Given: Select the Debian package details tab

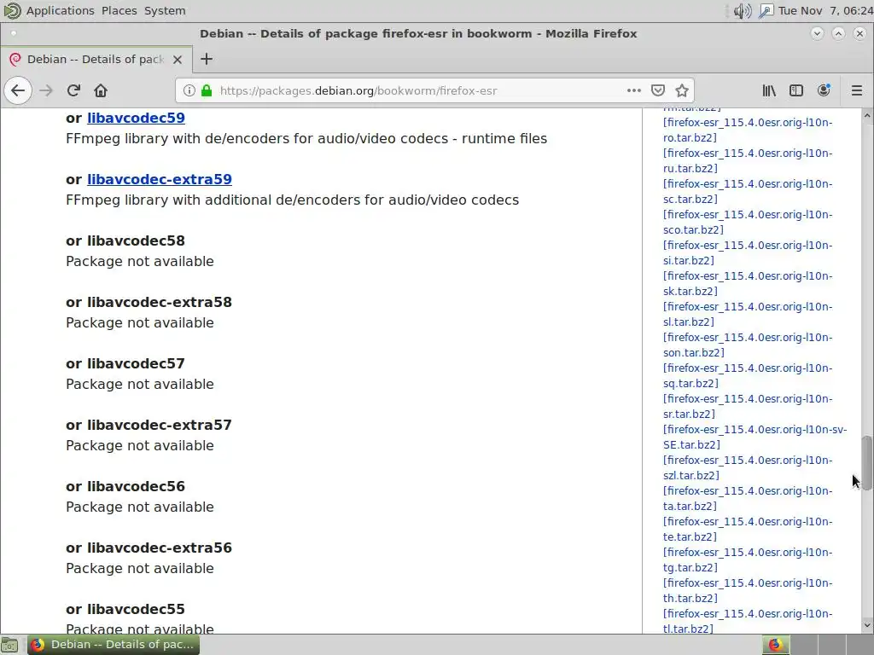Looking at the screenshot, I should point(96,60).
